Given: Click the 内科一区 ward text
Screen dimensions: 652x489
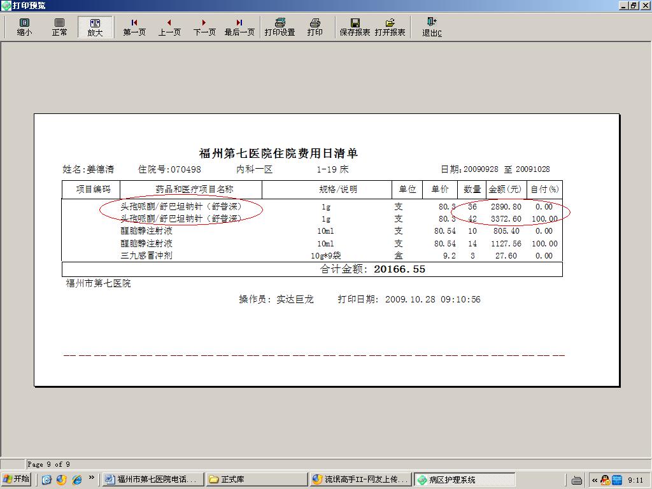Looking at the screenshot, I should point(254,169).
